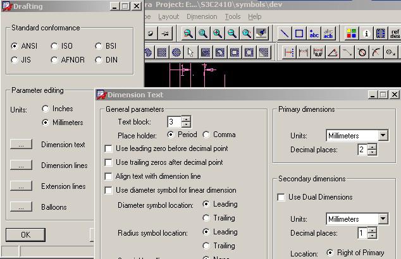
Task: Open the Primary dimensions Units dropdown
Action: click(383, 135)
